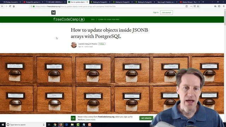Click the green padlock site security icon
Image resolution: width=226 pixels, height=127 pixels.
(x=34, y=6)
